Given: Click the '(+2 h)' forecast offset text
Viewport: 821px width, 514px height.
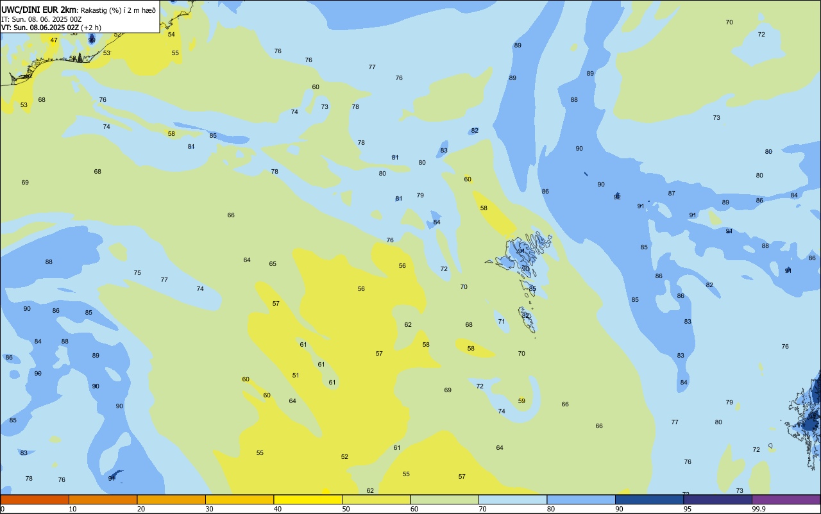Looking at the screenshot, I should click(90, 28).
